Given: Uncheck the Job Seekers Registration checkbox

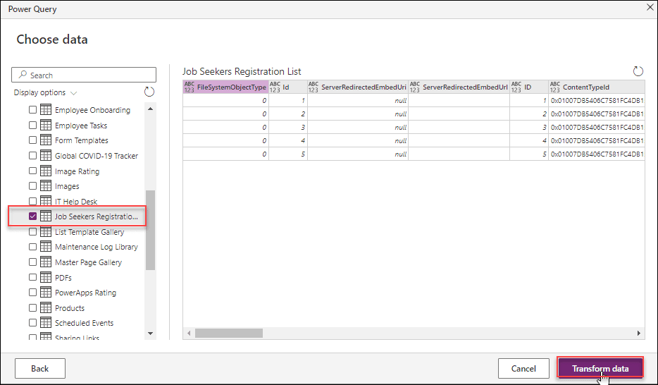Looking at the screenshot, I should pos(32,216).
